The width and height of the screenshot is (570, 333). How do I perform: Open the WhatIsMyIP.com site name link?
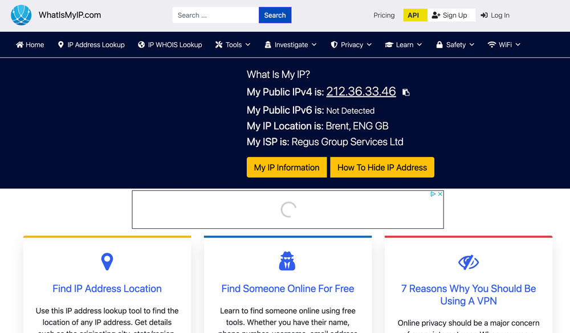(70, 15)
